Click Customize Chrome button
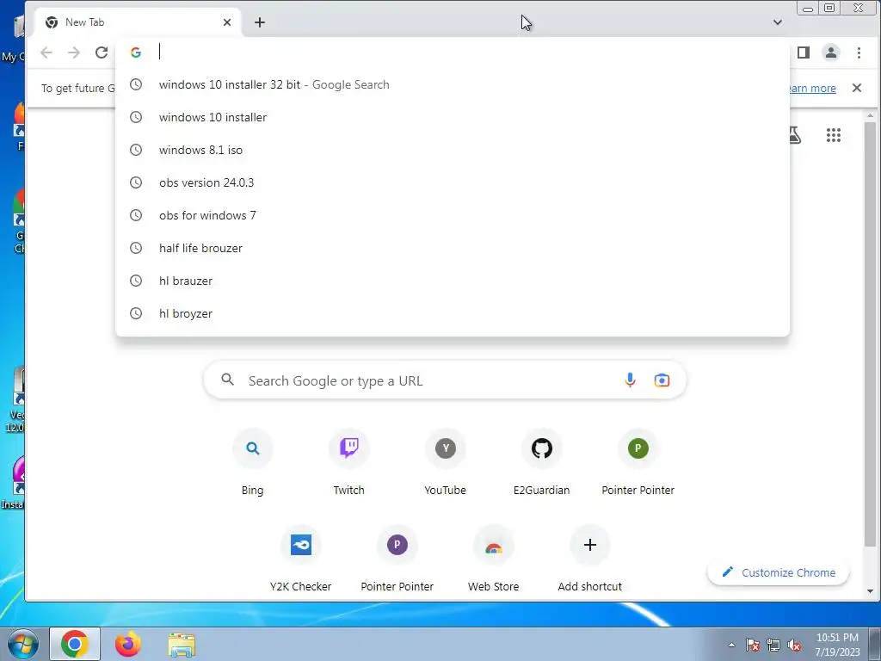This screenshot has height=661, width=881. click(x=778, y=572)
